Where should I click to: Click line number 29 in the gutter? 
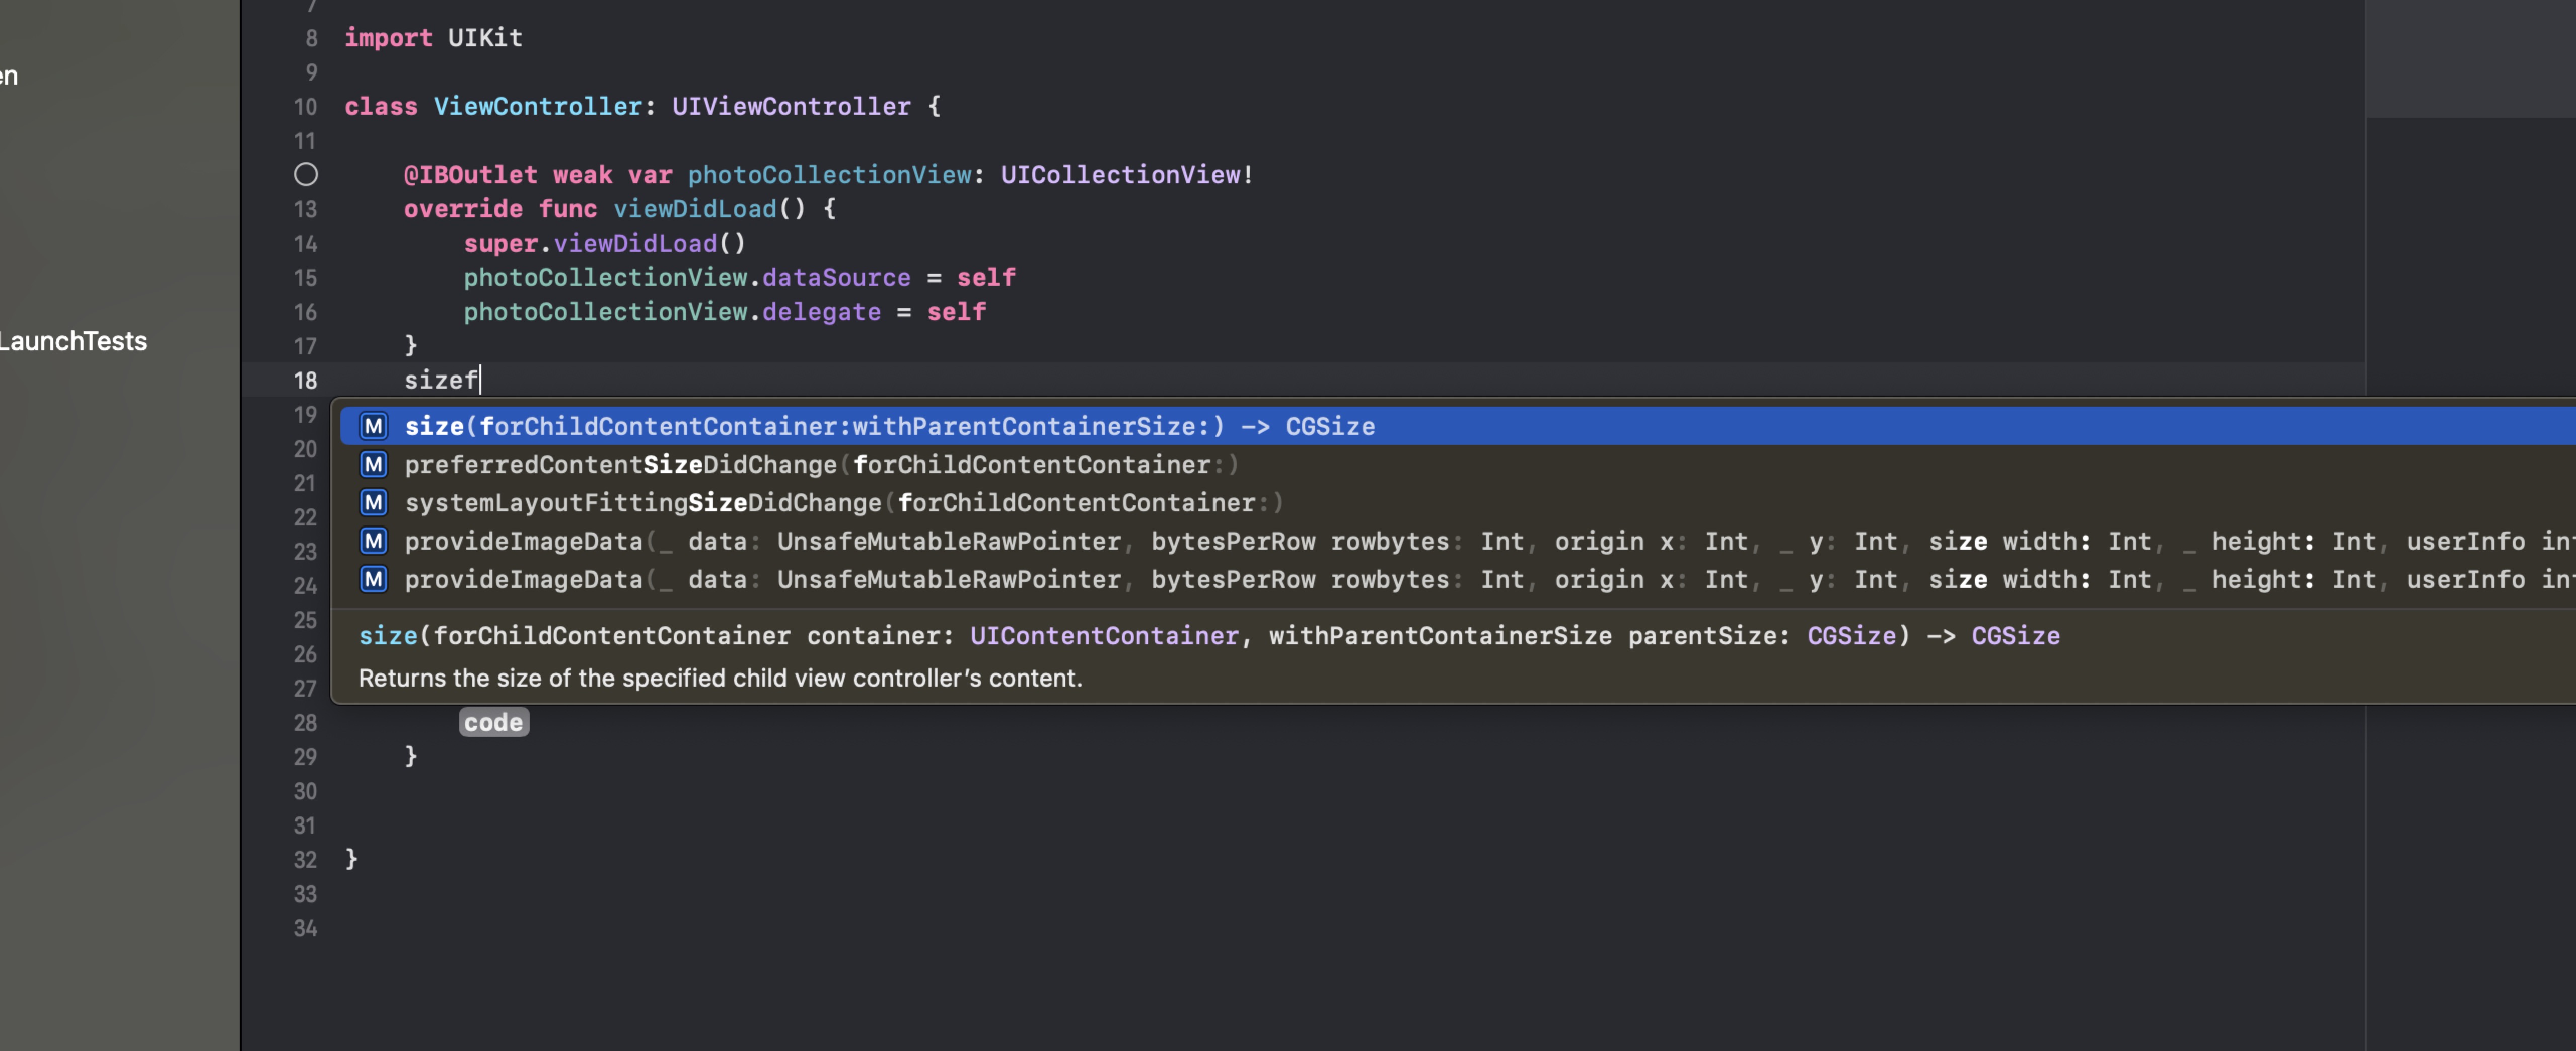[x=305, y=757]
